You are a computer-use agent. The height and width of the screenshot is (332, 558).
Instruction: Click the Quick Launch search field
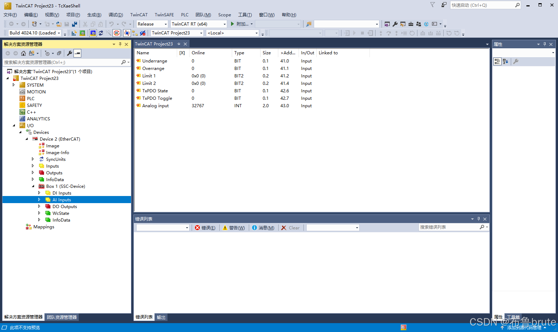click(x=482, y=5)
